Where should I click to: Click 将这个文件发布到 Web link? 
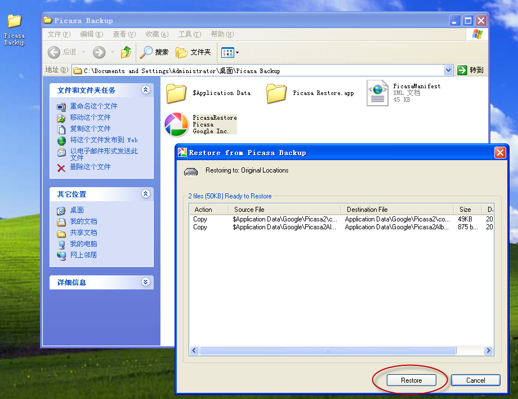(x=104, y=140)
